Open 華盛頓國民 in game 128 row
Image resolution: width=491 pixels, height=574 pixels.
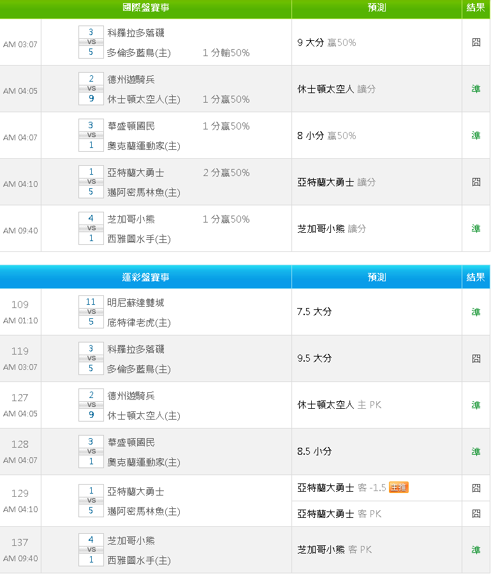[x=131, y=442]
